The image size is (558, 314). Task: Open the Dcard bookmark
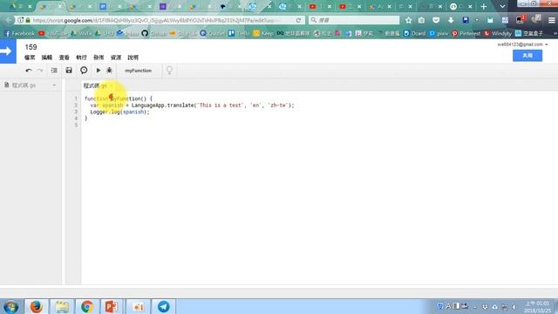click(x=415, y=33)
